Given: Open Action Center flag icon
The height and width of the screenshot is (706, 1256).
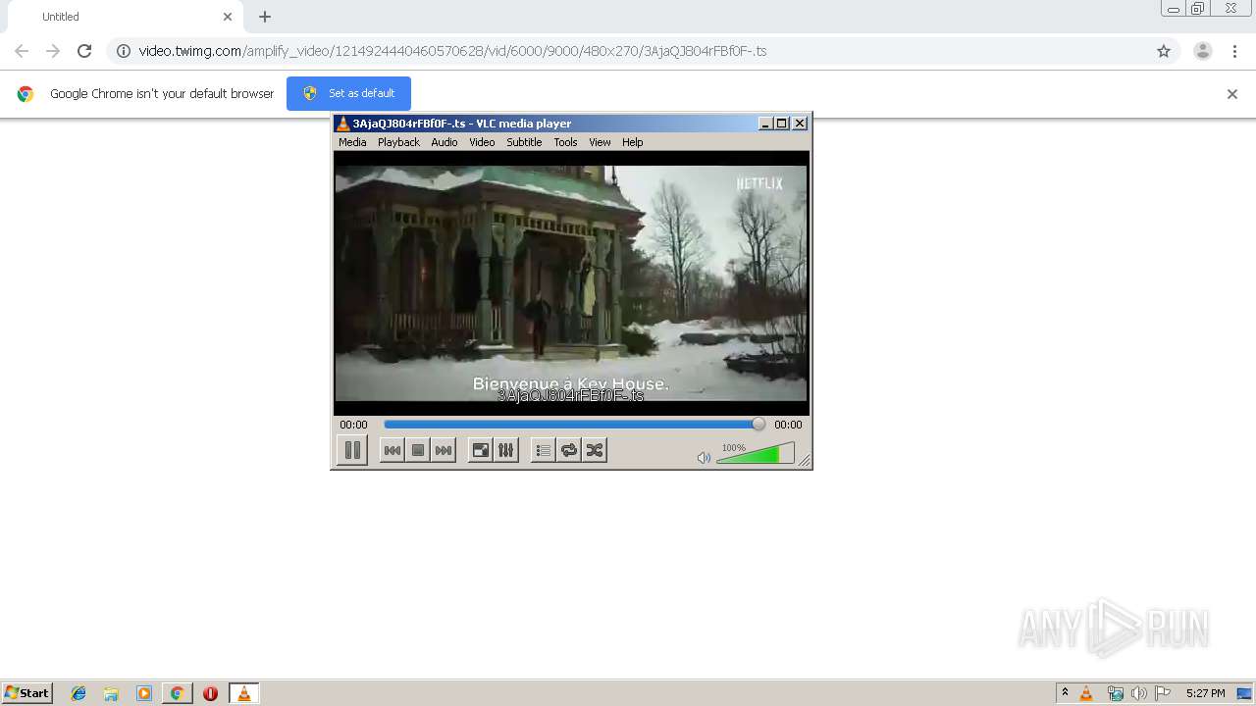Looking at the screenshot, I should pyautogui.click(x=1163, y=693).
